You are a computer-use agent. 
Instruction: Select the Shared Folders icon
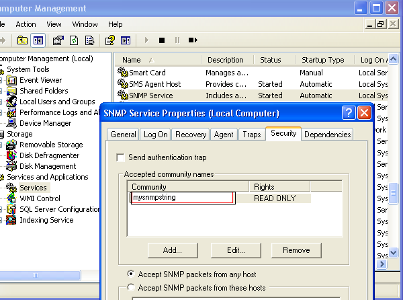tap(11, 91)
